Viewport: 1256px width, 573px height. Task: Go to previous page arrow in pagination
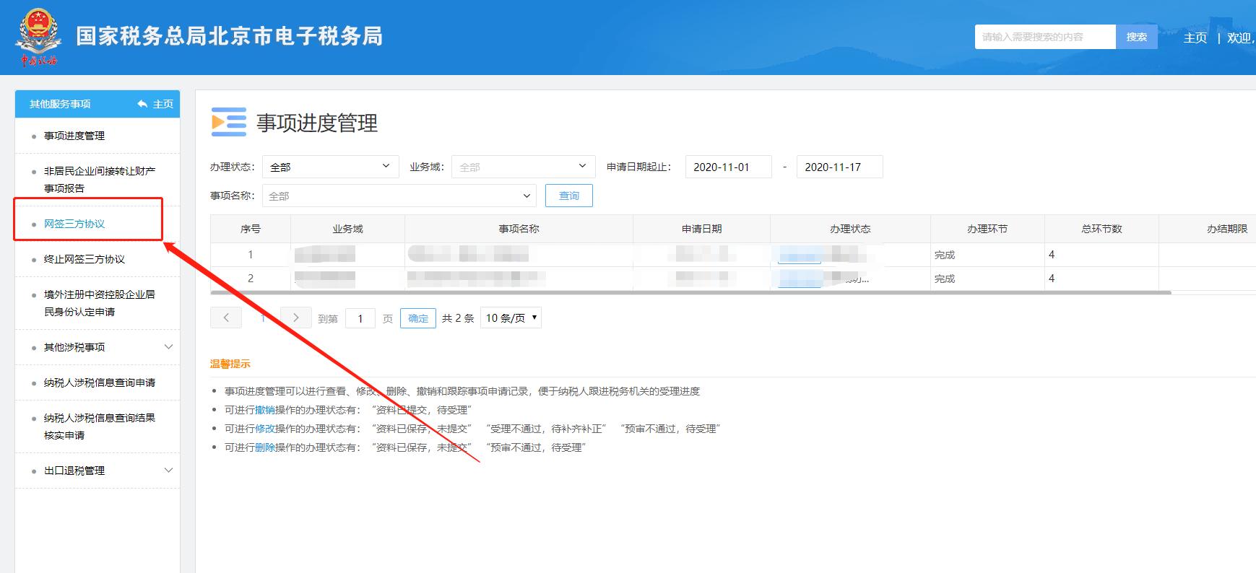(x=226, y=318)
